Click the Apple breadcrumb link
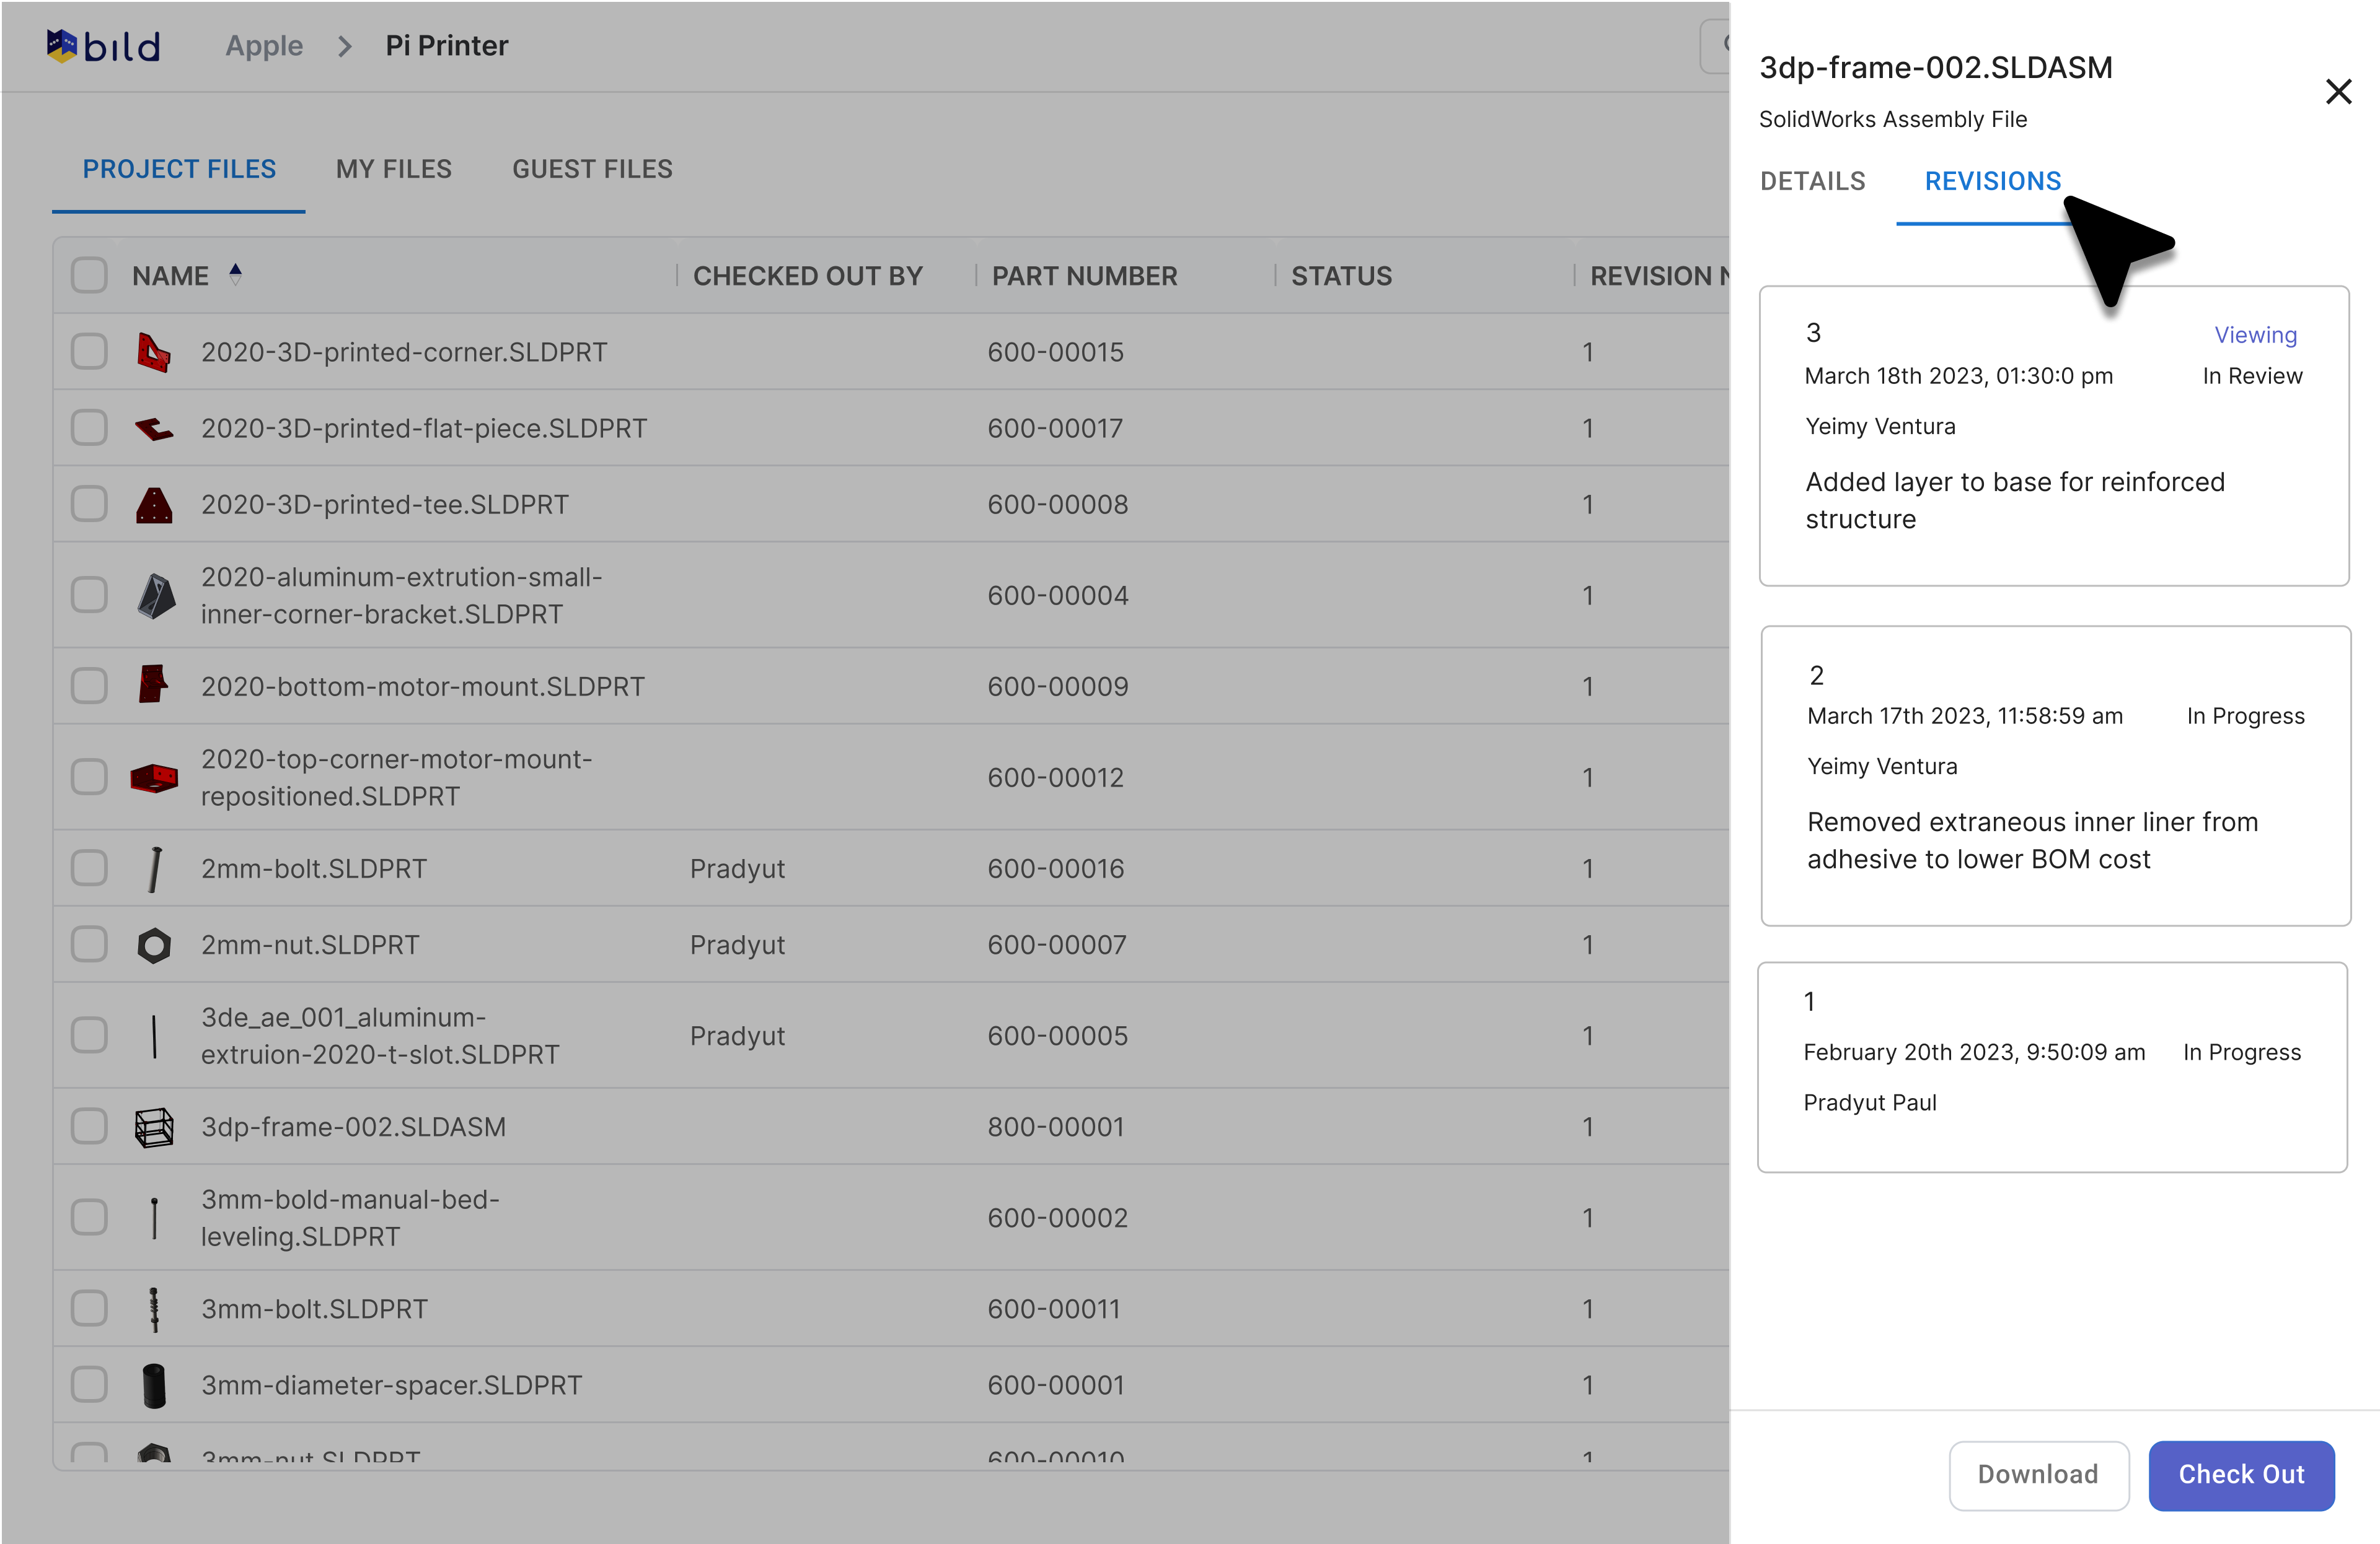The image size is (2380, 1544). pyautogui.click(x=263, y=46)
